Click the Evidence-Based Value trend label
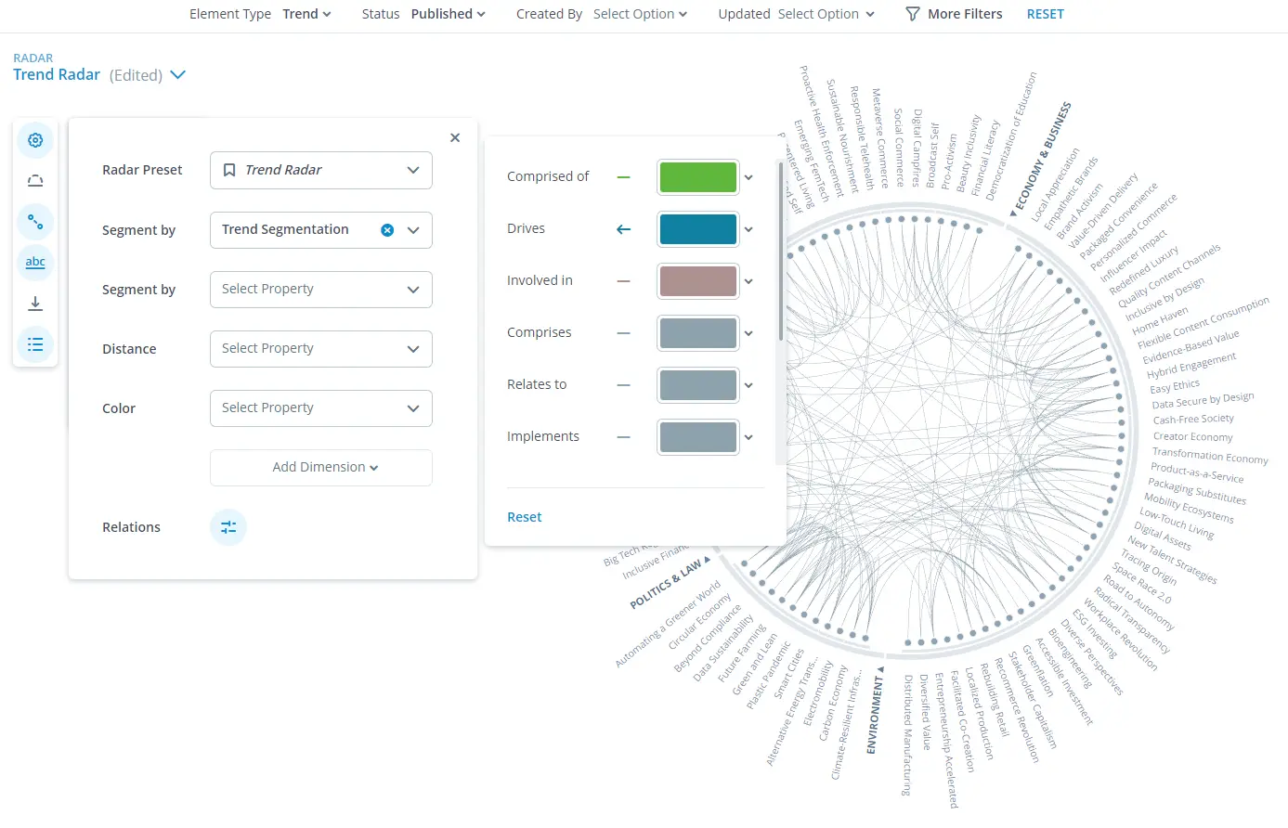Screen dimensions: 1288x828 (1190, 347)
